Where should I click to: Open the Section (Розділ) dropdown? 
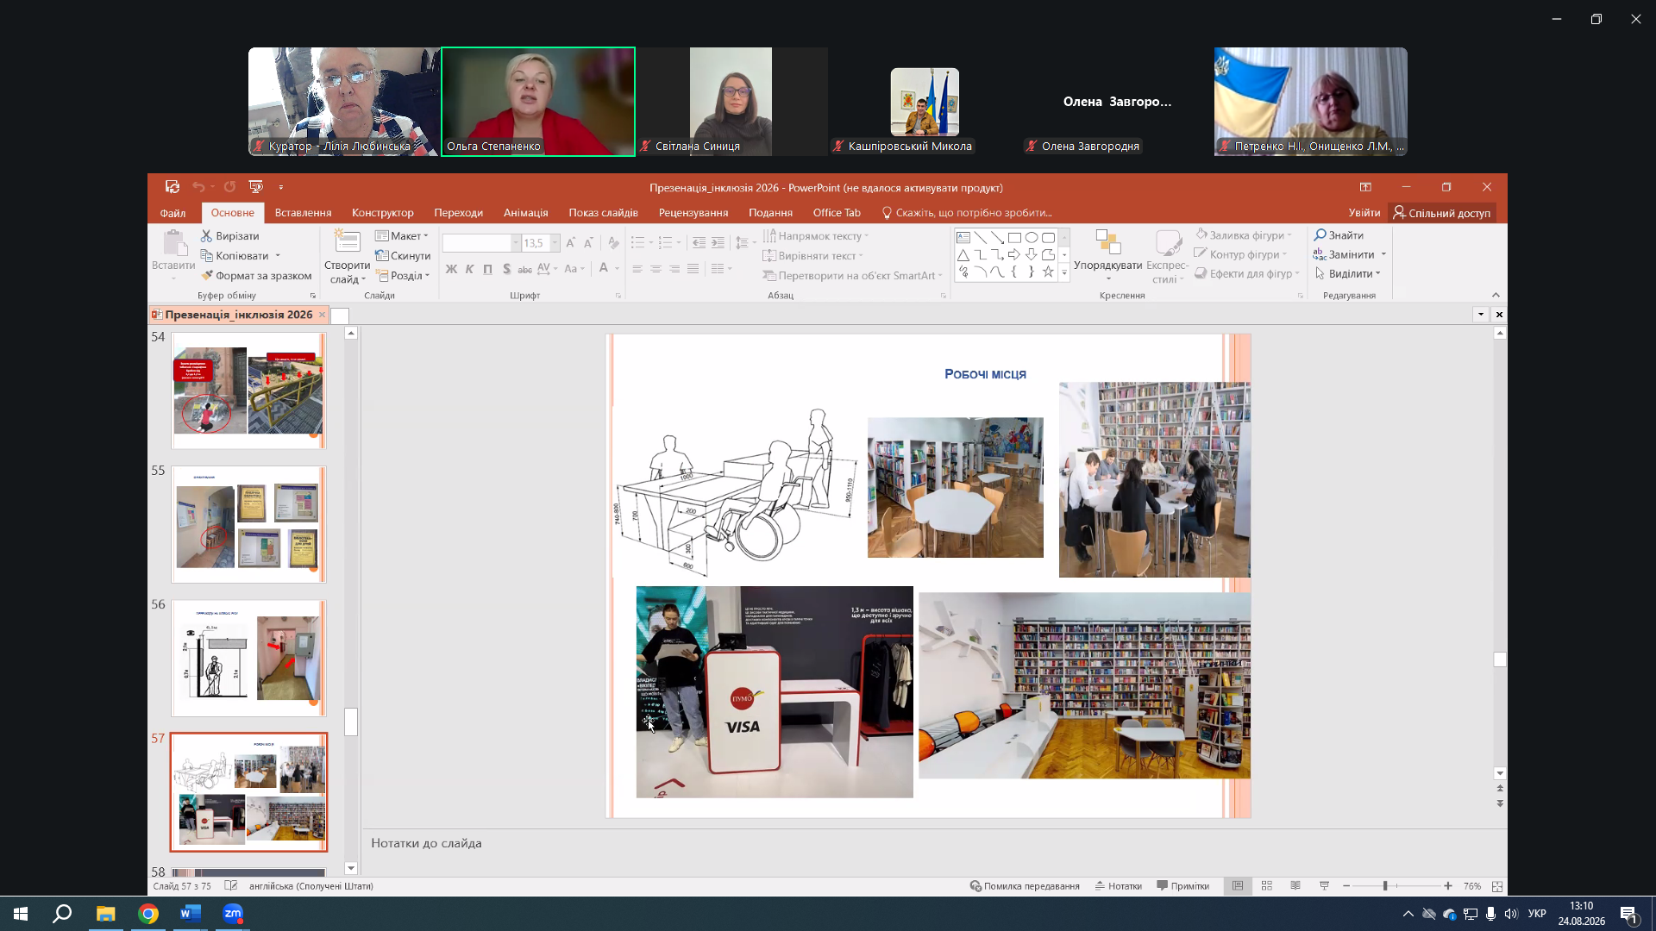(403, 276)
